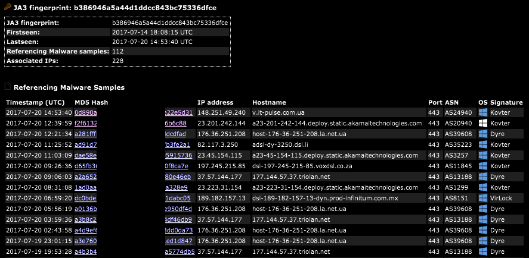Screen dimensions: 529x258
Task: Click Windows icon in adsl-dy-3250.dsl.li row
Action: point(483,144)
